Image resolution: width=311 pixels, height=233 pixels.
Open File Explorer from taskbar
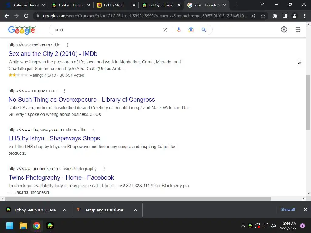23,226
